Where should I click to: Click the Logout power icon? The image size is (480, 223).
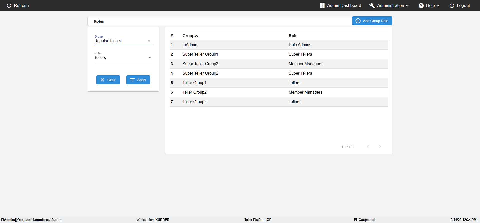(452, 5)
